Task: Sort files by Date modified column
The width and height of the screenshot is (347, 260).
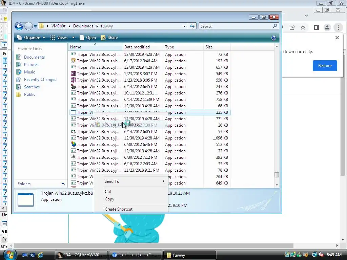Action: [143, 47]
